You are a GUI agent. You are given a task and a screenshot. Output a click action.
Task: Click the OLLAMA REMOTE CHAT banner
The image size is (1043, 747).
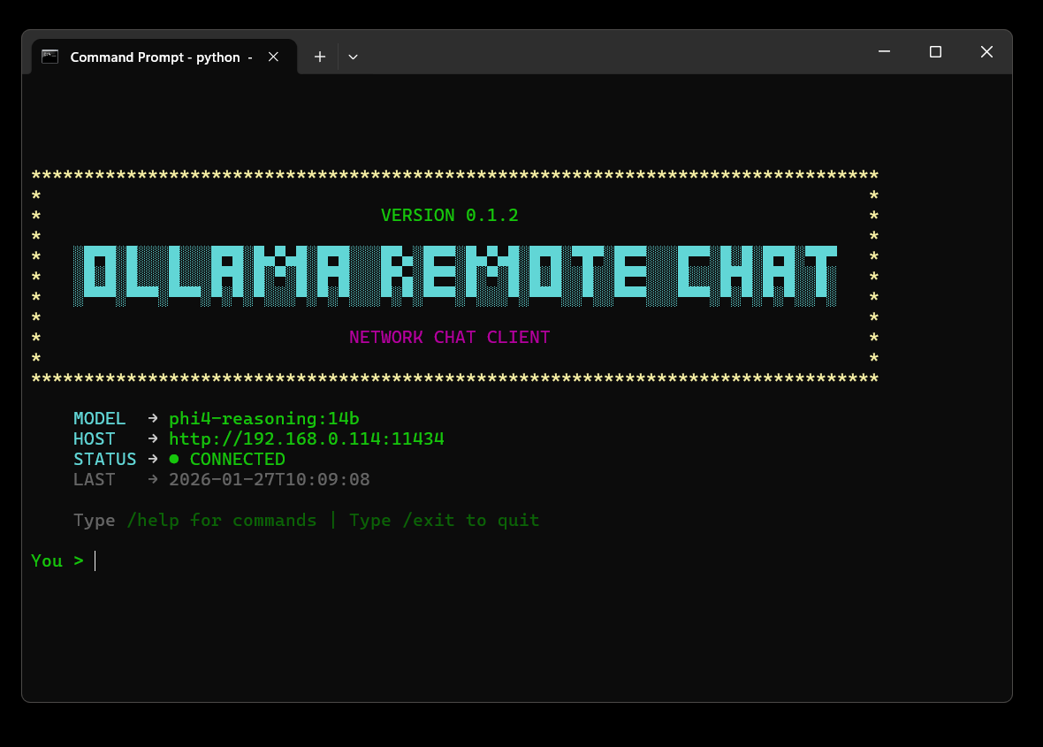click(x=455, y=276)
